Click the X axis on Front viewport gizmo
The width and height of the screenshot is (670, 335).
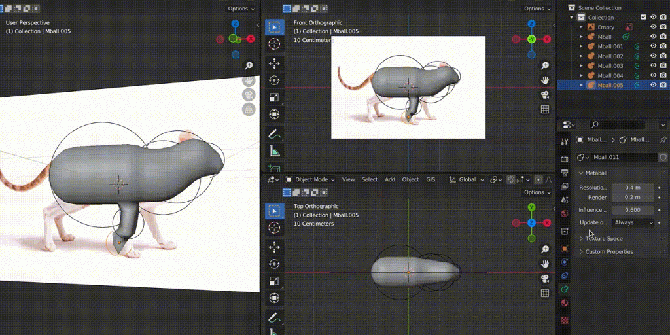(x=548, y=39)
